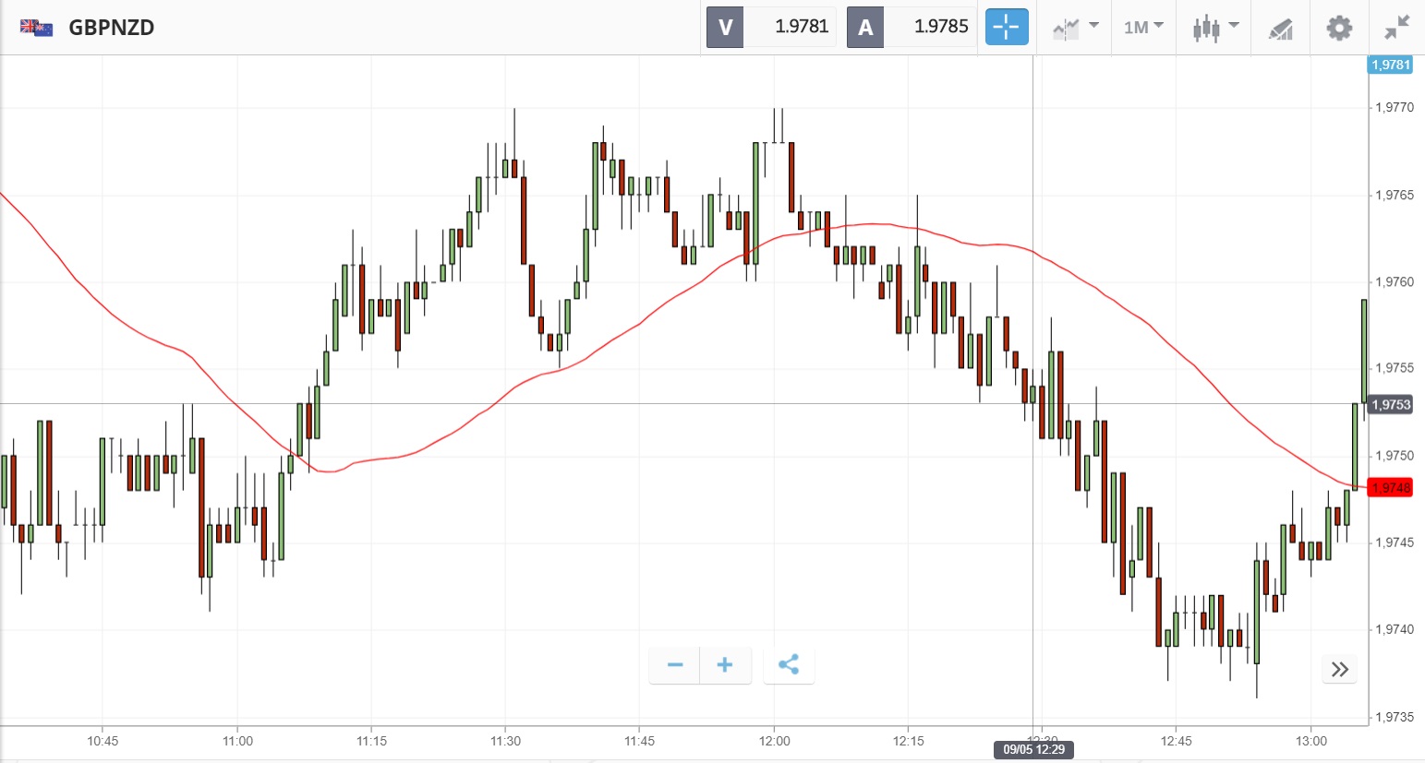Open the compare chart dropdown
Image resolution: width=1425 pixels, height=763 pixels.
coord(1075,28)
